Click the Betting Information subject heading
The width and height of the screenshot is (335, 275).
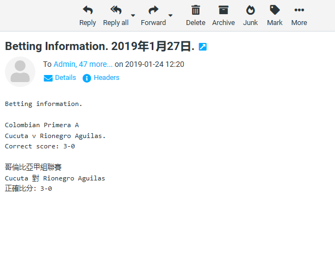pyautogui.click(x=100, y=47)
